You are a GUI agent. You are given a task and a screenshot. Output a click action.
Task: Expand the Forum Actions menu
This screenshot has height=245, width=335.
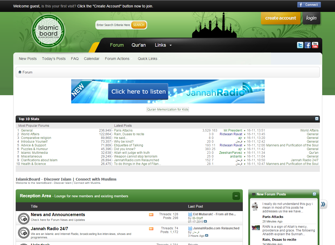(x=118, y=59)
